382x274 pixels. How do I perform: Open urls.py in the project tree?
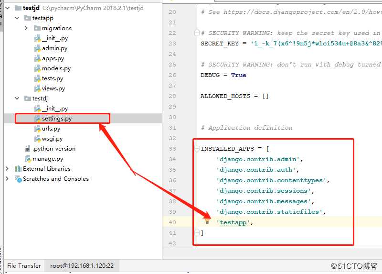51,129
